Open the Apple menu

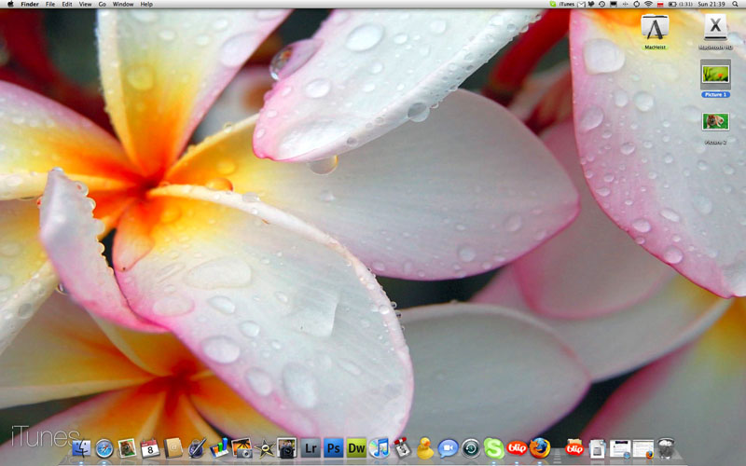pos(10,5)
